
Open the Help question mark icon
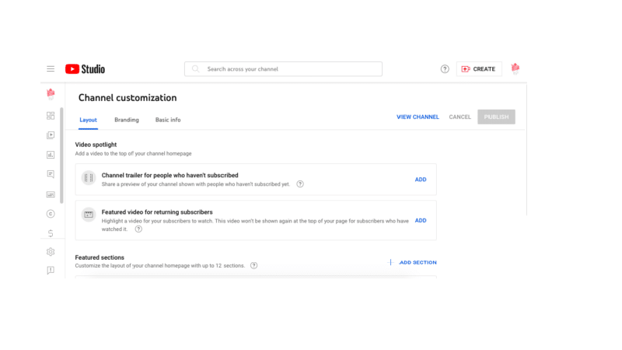coord(445,69)
